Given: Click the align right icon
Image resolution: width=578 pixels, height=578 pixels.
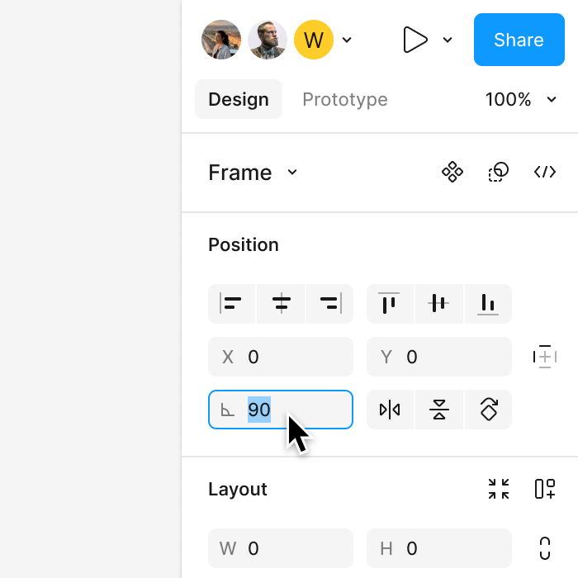Looking at the screenshot, I should [330, 304].
